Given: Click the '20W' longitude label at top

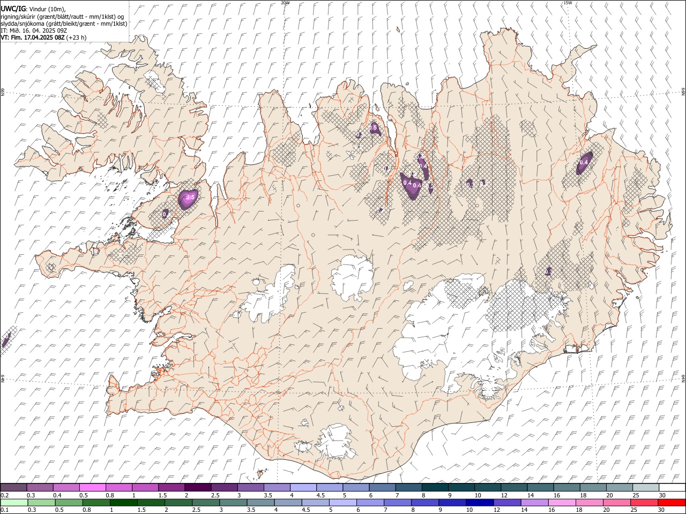Looking at the screenshot, I should coord(285,3).
